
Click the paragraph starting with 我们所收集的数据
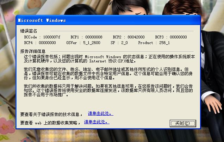click(108, 91)
